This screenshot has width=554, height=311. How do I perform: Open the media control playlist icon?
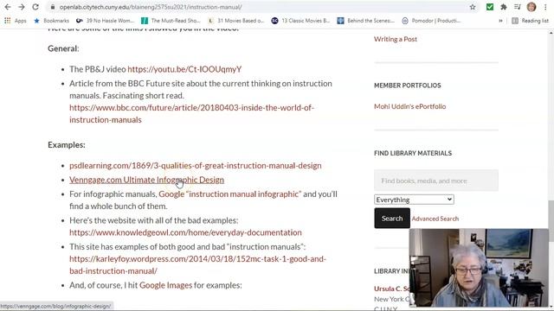coord(518,7)
